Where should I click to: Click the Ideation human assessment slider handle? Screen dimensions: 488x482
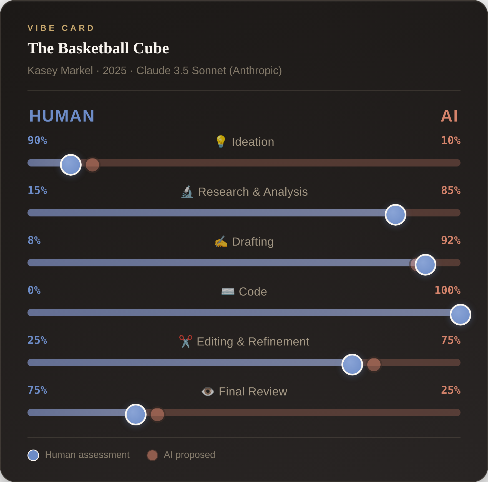pos(71,165)
